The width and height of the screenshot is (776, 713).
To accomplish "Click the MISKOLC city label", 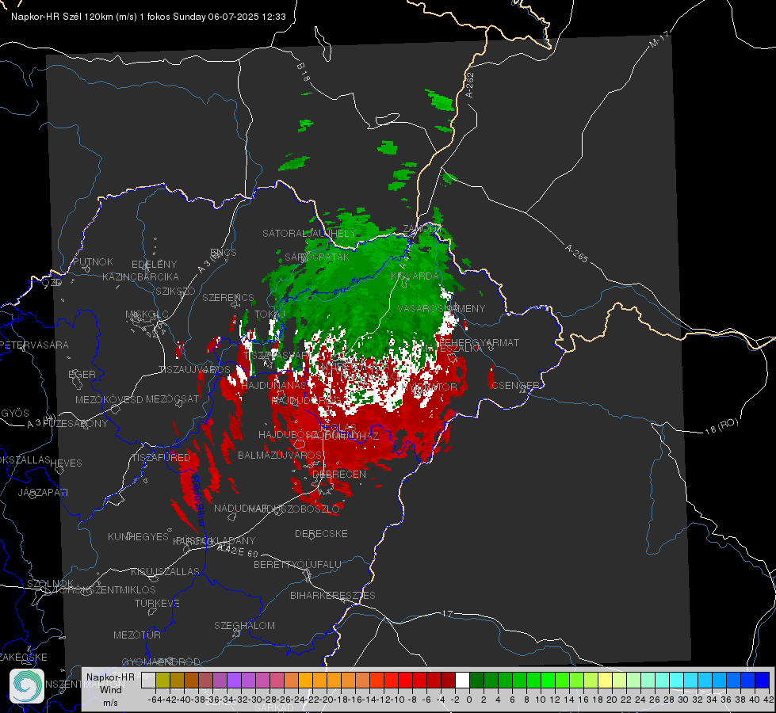I will coord(147,315).
